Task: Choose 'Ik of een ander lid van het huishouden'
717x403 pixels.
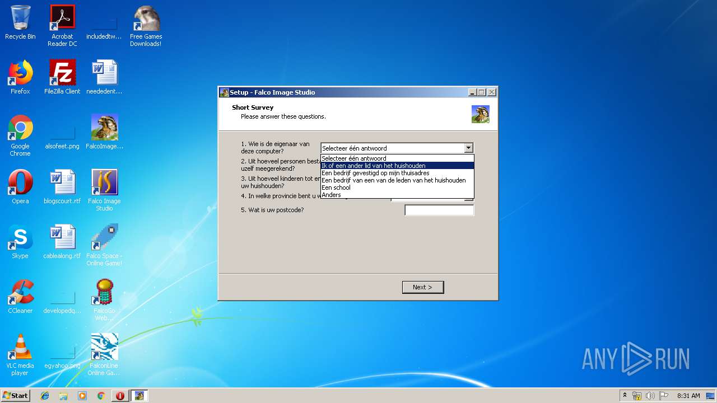Action: pyautogui.click(x=397, y=166)
